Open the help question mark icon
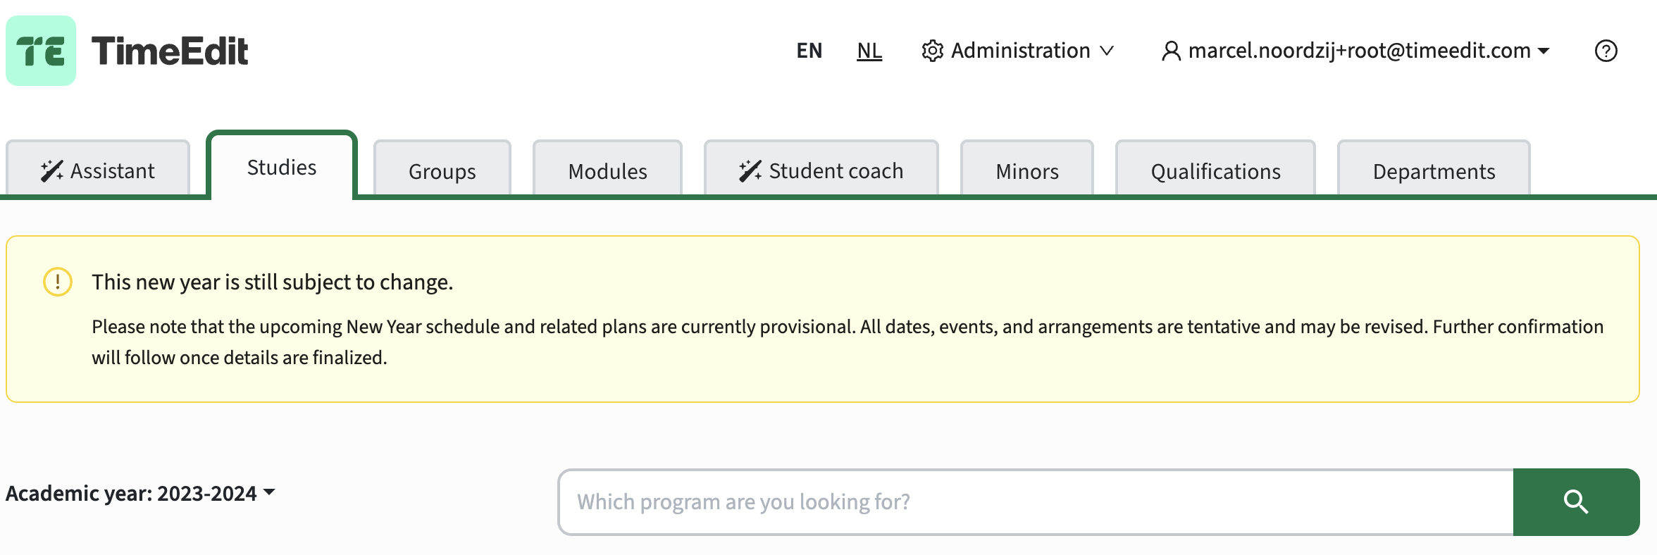This screenshot has height=555, width=1657. (x=1606, y=51)
